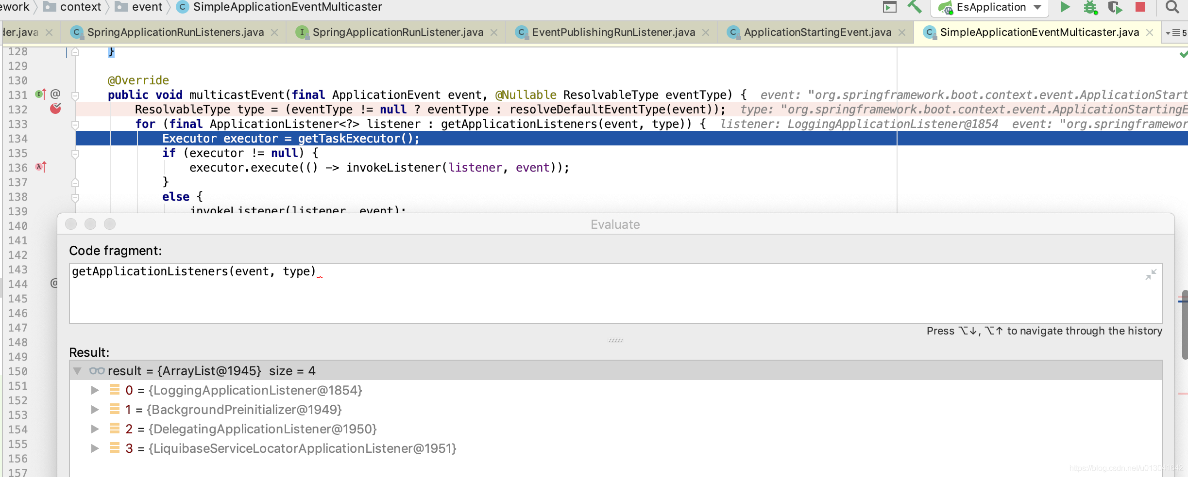Image resolution: width=1188 pixels, height=477 pixels.
Task: Collapse the multicastEvent method fold at line 131
Action: pyautogui.click(x=75, y=95)
